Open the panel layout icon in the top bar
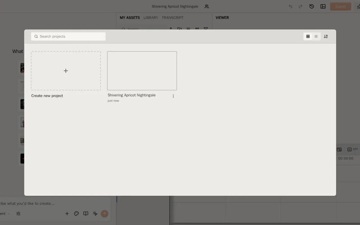360x225 pixels. coord(323,6)
